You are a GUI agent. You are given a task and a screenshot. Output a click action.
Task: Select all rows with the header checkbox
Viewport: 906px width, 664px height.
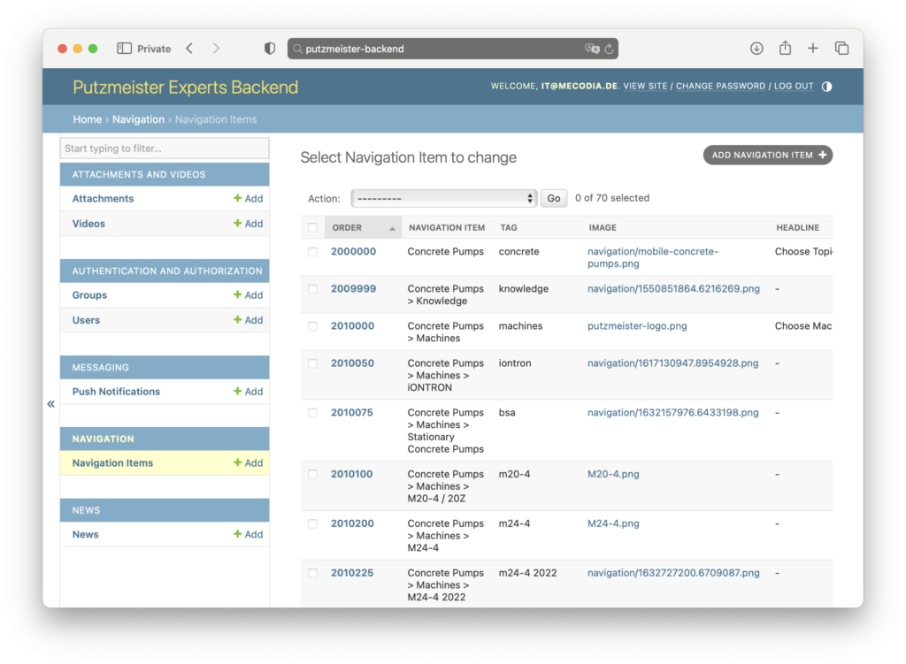click(x=313, y=226)
